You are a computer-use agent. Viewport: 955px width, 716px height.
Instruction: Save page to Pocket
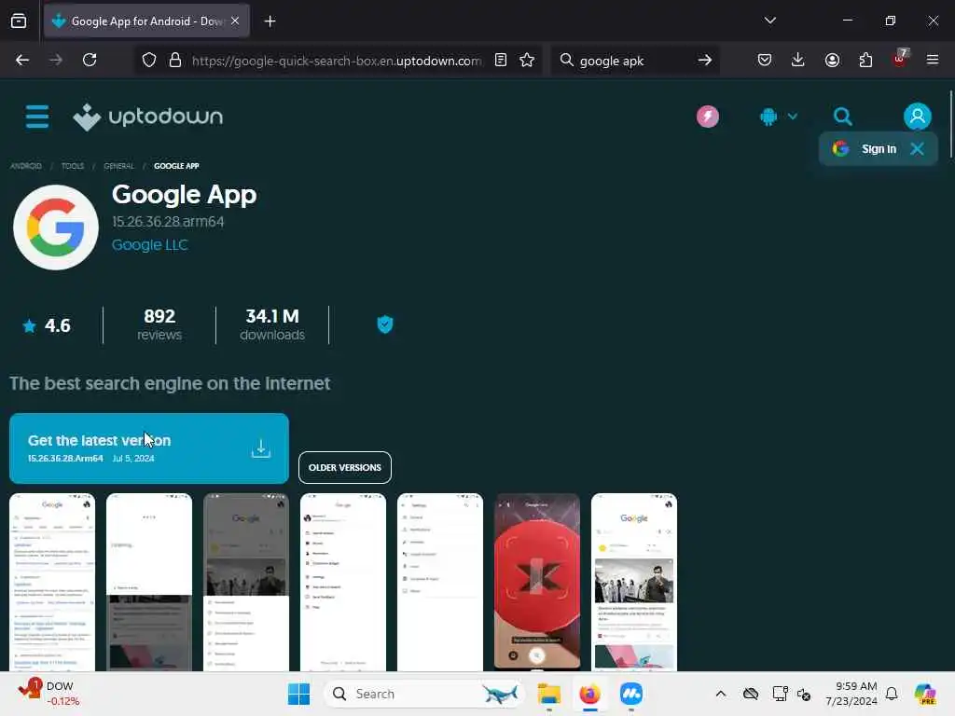[x=765, y=60]
